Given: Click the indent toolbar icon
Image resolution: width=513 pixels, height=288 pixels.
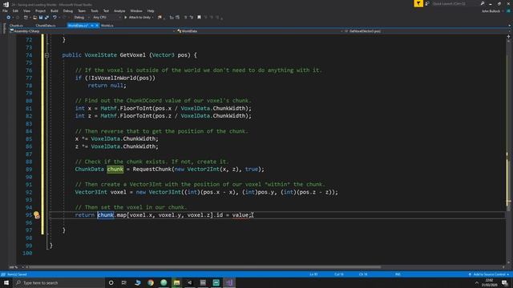Looking at the screenshot, I should pyautogui.click(x=172, y=18).
